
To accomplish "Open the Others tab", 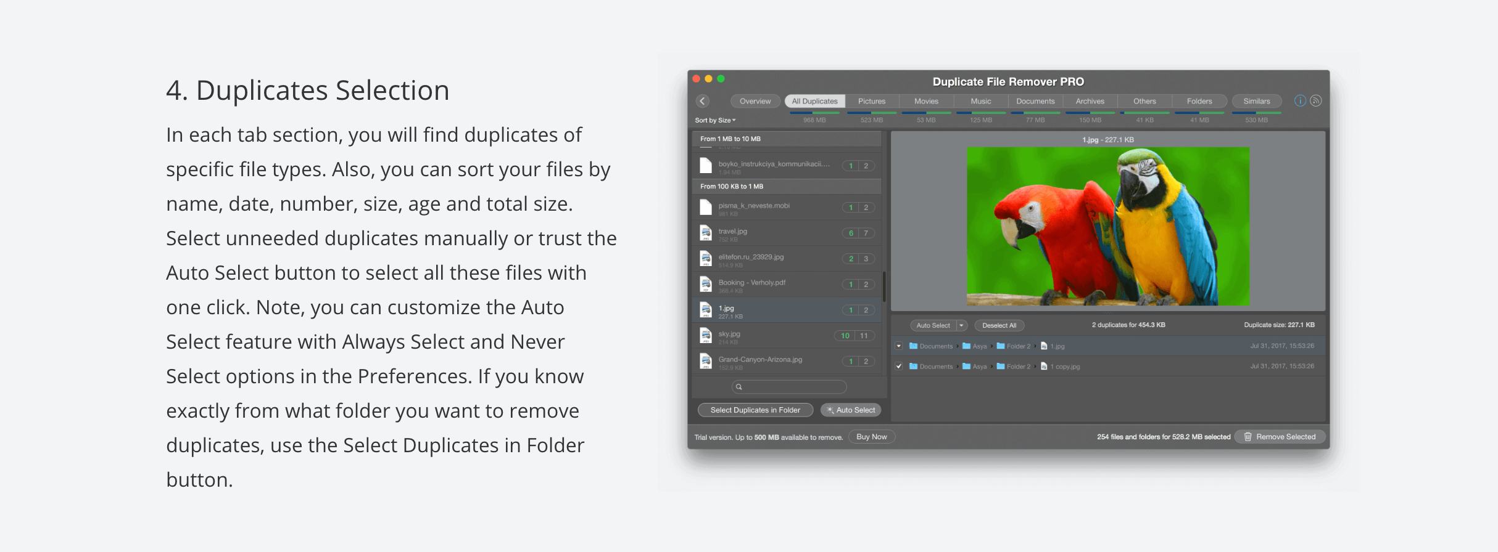I will click(1144, 101).
